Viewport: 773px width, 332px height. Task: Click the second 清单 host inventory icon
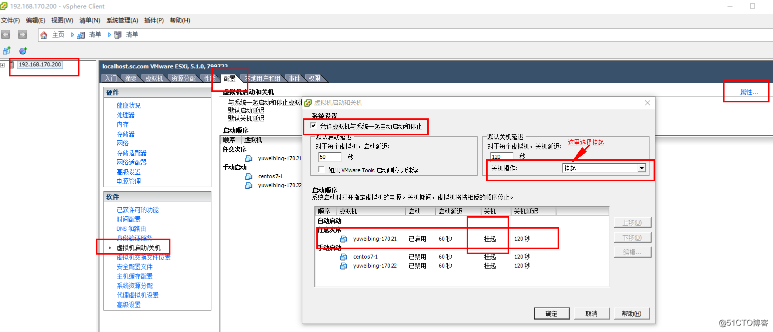click(x=118, y=35)
